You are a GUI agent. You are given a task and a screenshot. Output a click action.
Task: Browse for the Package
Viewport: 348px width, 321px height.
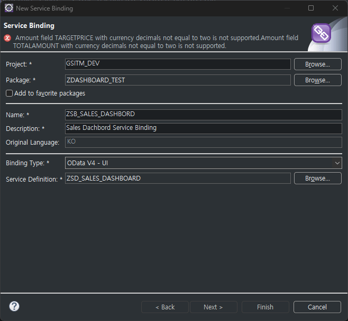tap(318, 80)
